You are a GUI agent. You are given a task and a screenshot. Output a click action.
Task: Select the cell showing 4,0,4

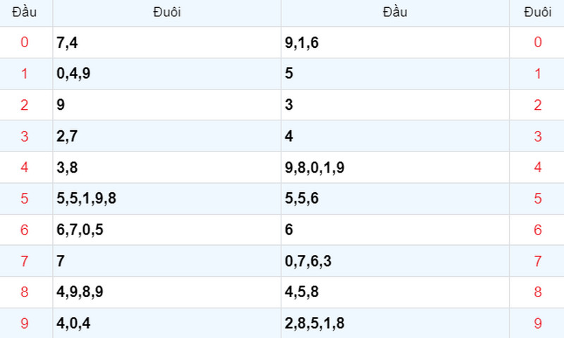tap(167, 323)
